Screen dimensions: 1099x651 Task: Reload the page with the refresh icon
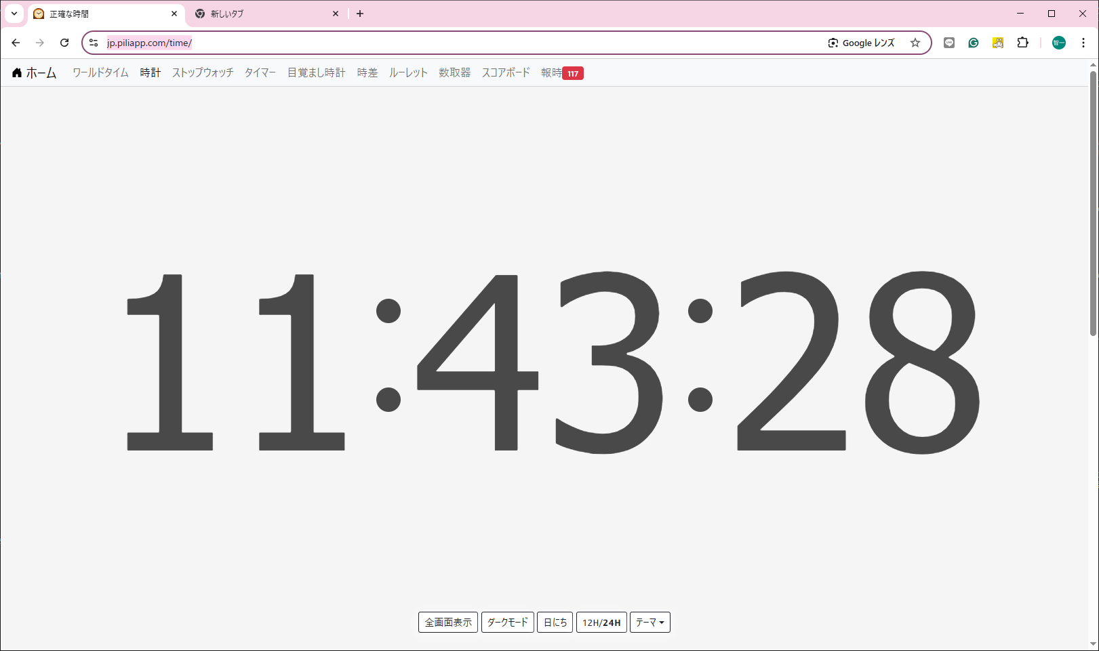click(64, 43)
